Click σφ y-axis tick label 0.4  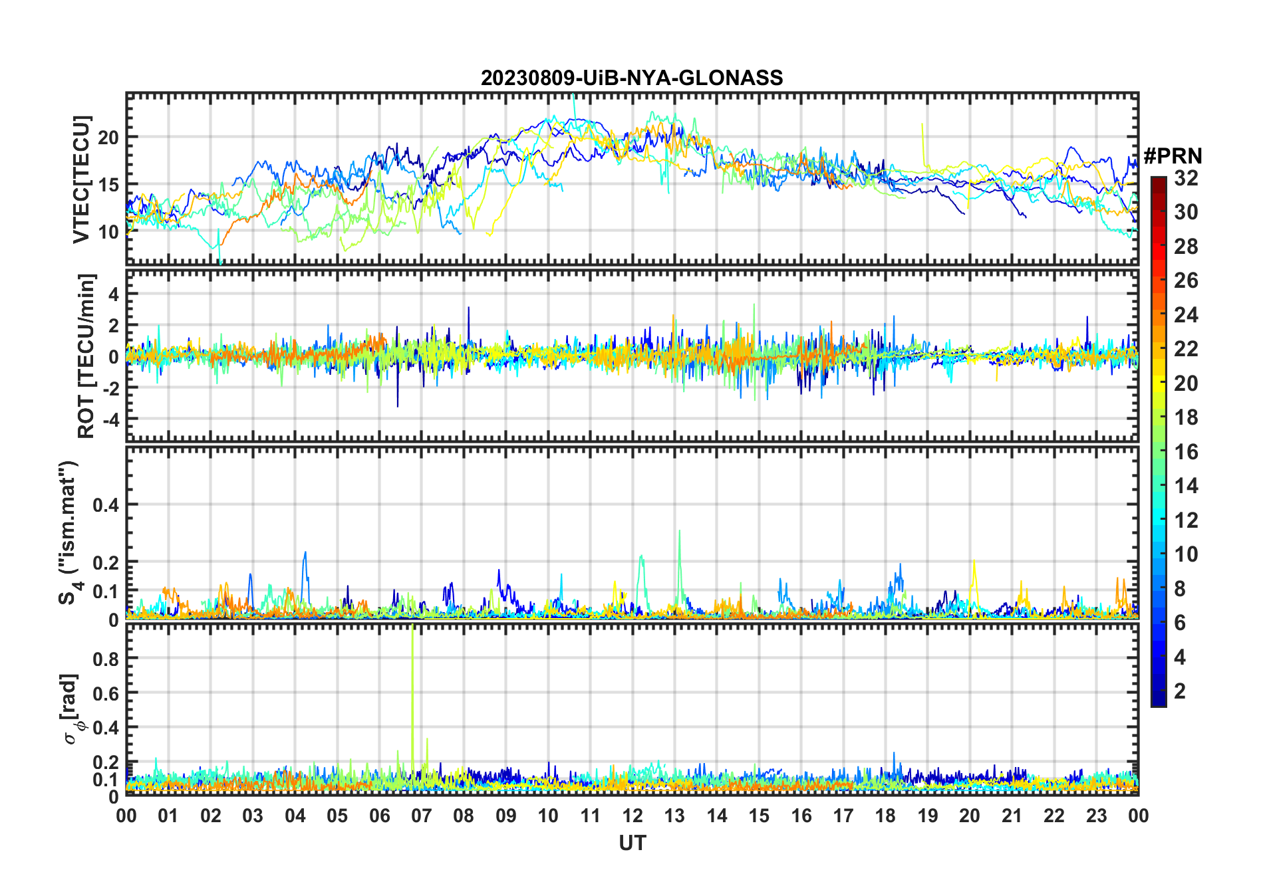pos(106,728)
